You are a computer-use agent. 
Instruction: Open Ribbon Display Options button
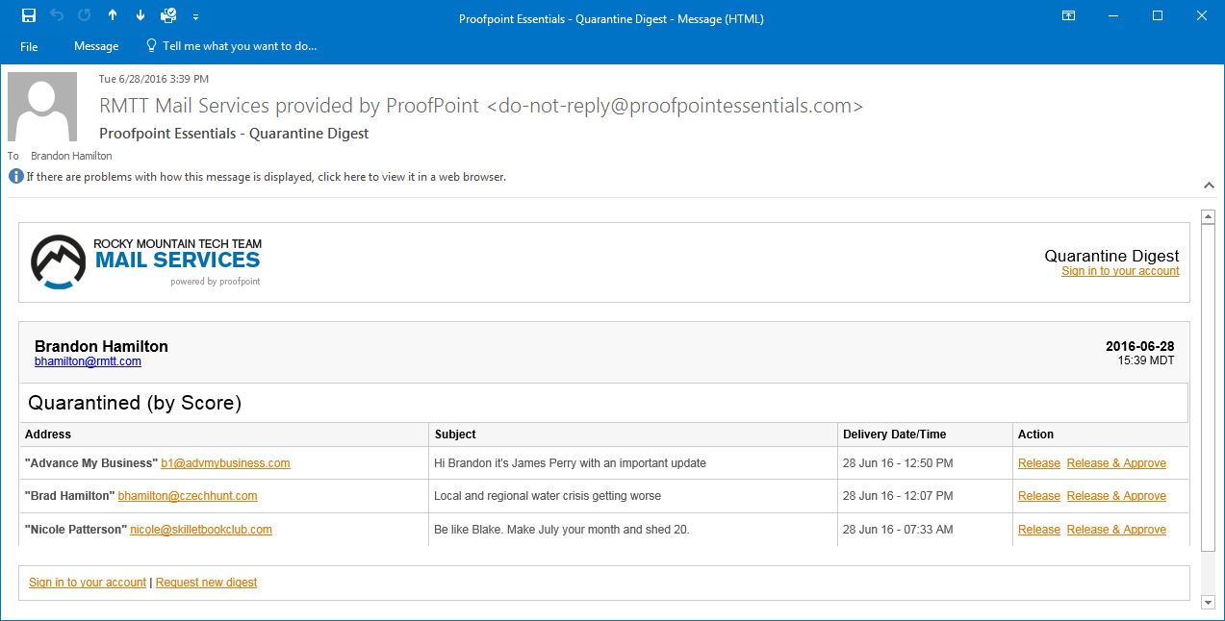click(1068, 15)
